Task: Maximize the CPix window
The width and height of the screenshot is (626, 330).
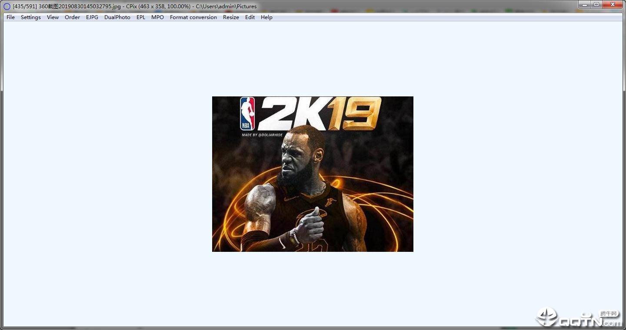Action: (x=596, y=4)
